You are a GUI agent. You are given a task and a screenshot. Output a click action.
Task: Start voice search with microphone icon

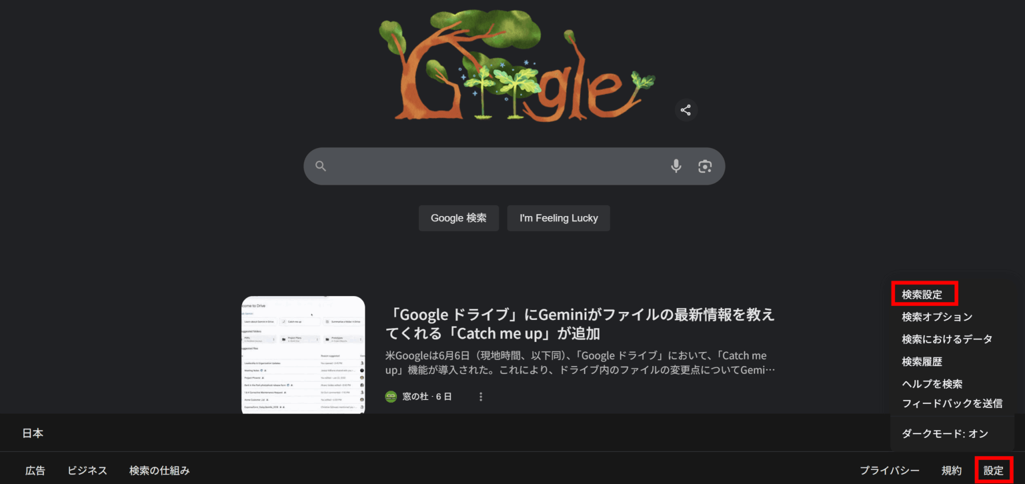pyautogui.click(x=676, y=166)
